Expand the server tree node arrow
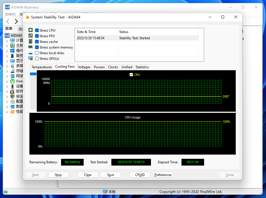 point(7,56)
